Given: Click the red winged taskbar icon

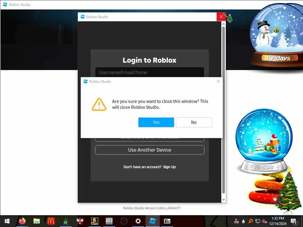Looking at the screenshot, I should (x=80, y=221).
